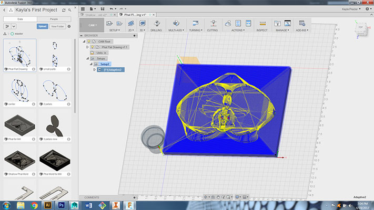Open Kayla Proctor account menu
374x210 pixels.
(351, 9)
